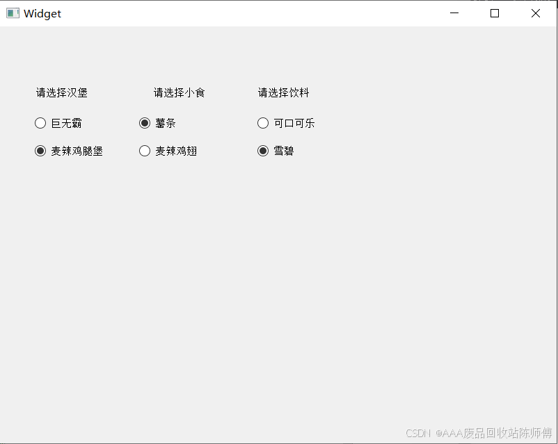The height and width of the screenshot is (444, 558).
Task: Minimize the Widget window
Action: point(454,13)
